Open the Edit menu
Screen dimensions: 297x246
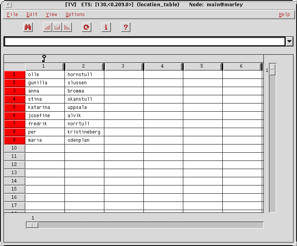(x=32, y=14)
